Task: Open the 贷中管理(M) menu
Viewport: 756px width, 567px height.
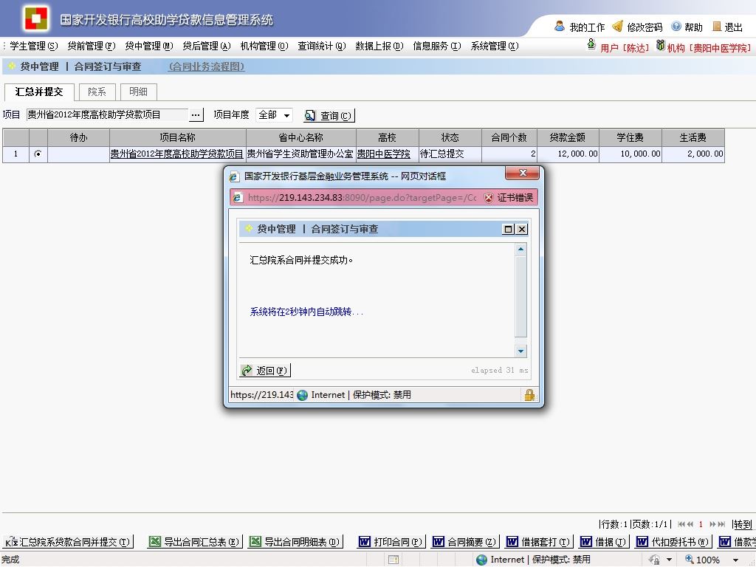Action: tap(149, 47)
